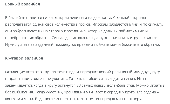Click the word "бассейне" in first paragraph

pos(16,18)
